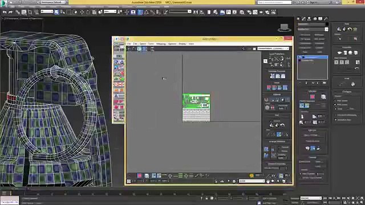Image resolution: width=365 pixels, height=205 pixels.
Task: Click the highlighted blue Pins icon
Action: pos(279,134)
